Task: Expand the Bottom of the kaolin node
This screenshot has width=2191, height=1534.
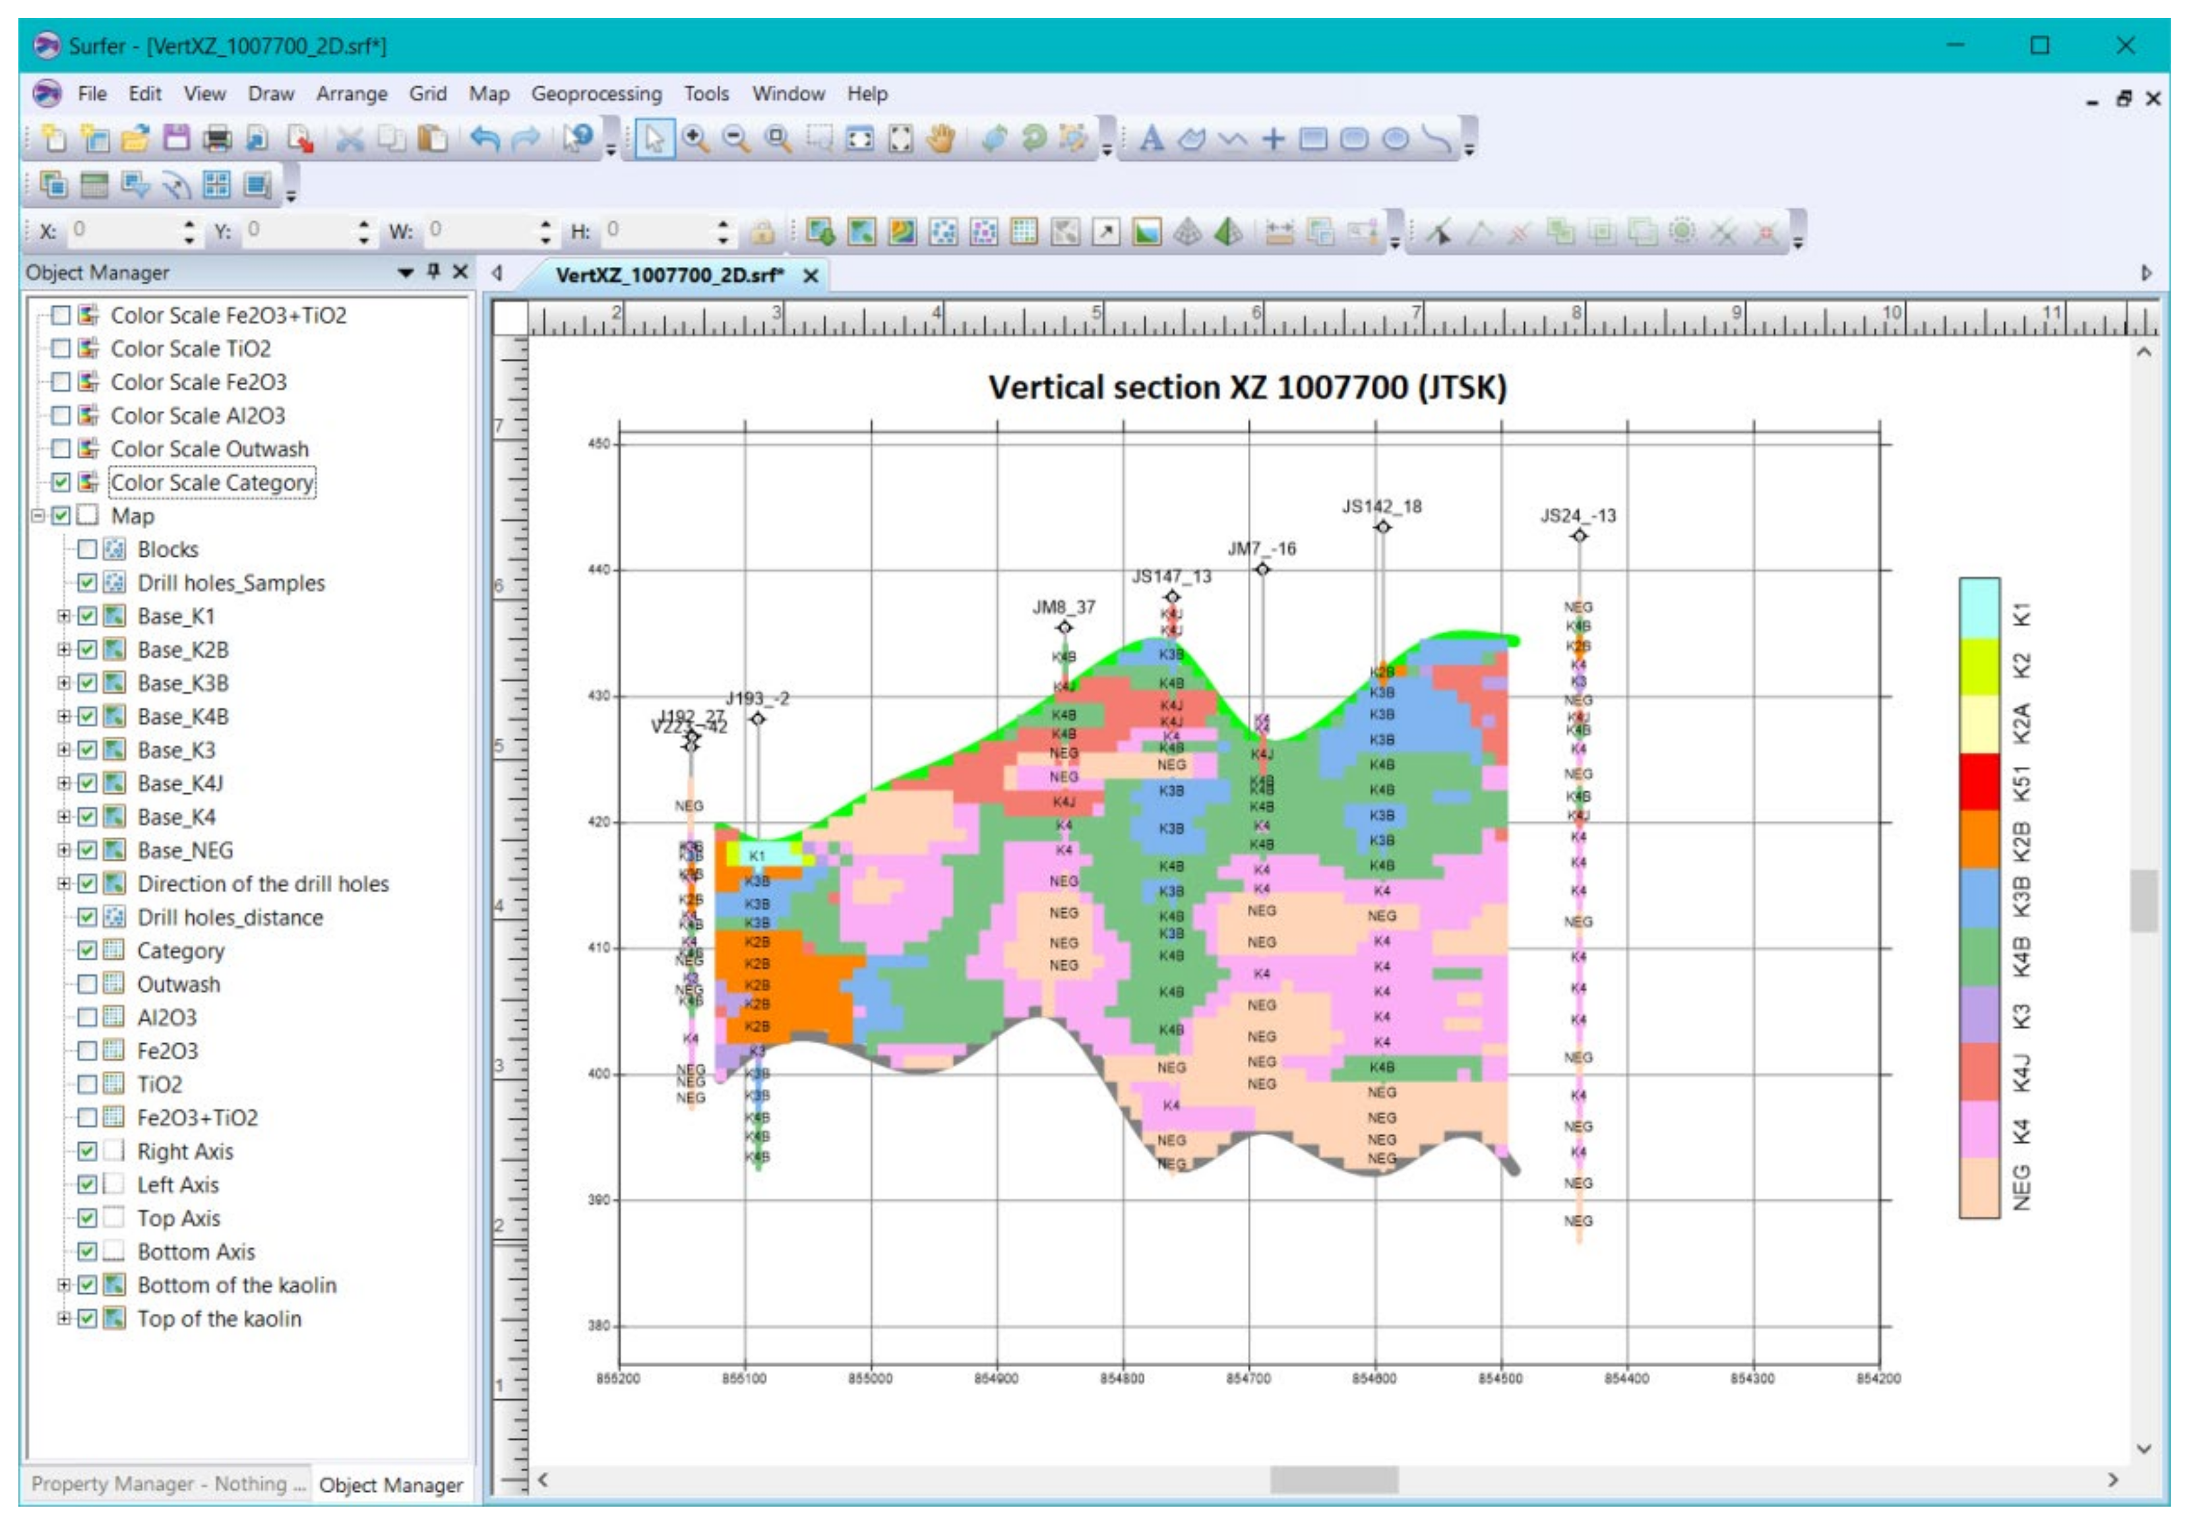Action: 63,1286
